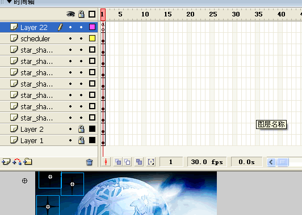This screenshot has height=215, width=302.
Task: Click frame 20 on timeline ruler
Action: [190, 14]
